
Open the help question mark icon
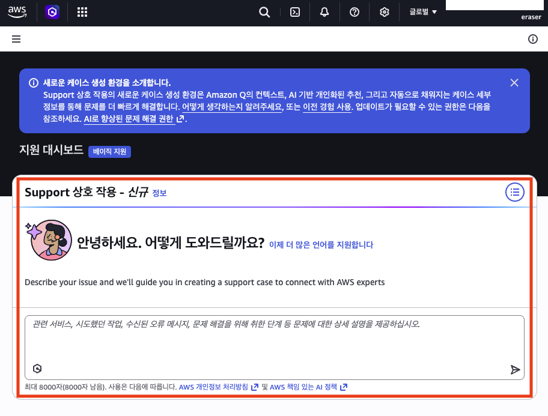pos(355,12)
